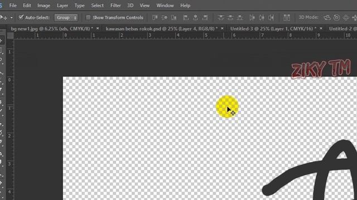Click the distribute top edges icon

click(x=221, y=17)
